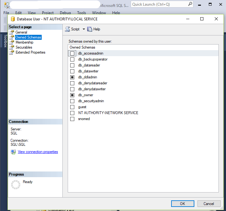Check the db_datawriter schema checkbox
Viewport: 226px width, 211px height.
coord(72,71)
